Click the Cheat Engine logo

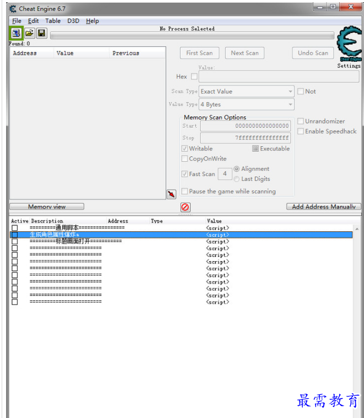click(x=349, y=43)
